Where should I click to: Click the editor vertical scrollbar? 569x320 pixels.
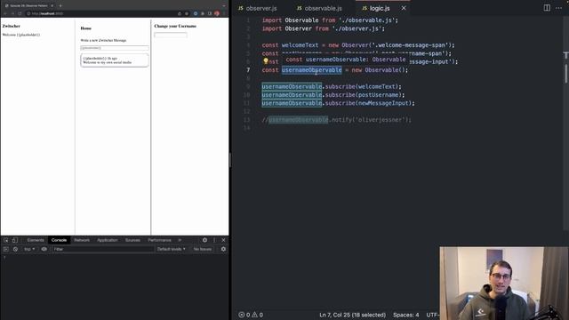pos(565,73)
